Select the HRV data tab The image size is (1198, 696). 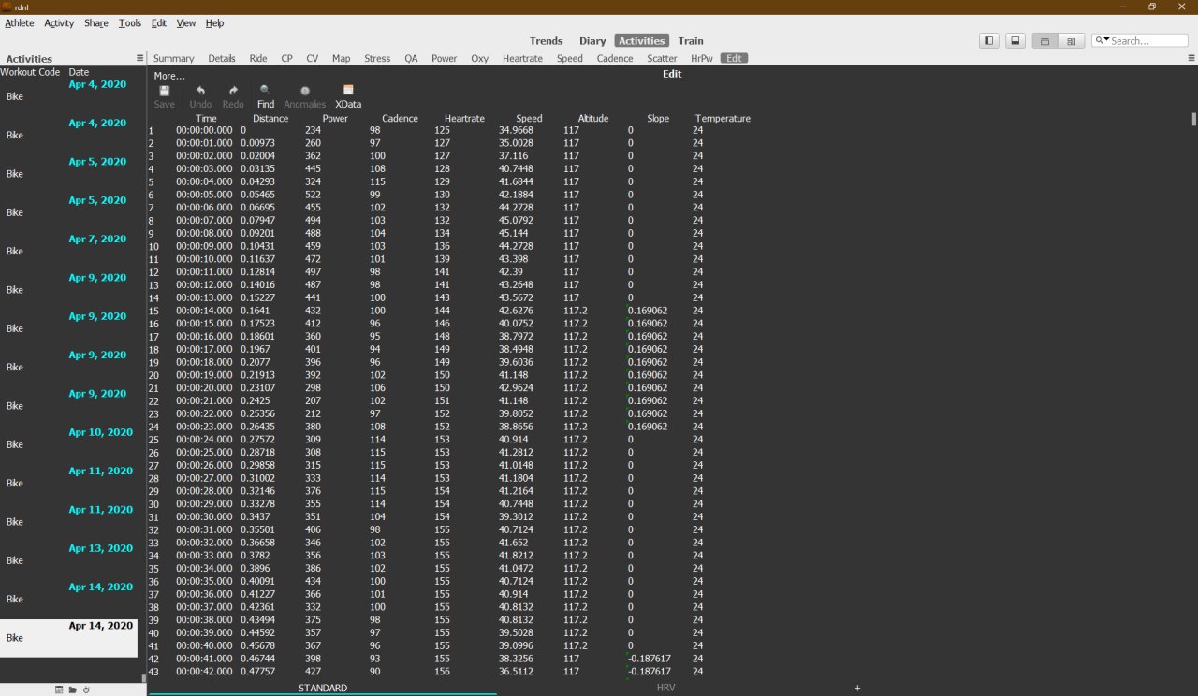(x=666, y=688)
